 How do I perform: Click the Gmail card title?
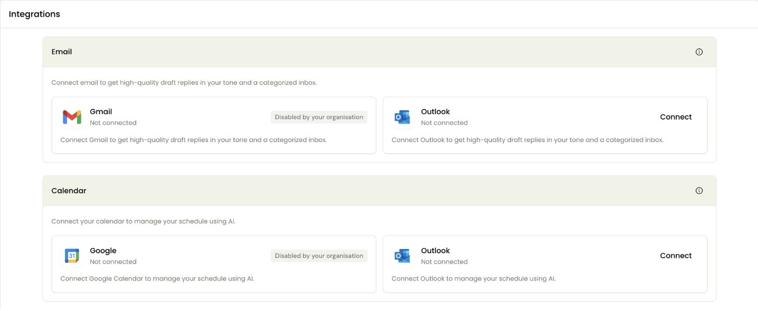pos(101,111)
